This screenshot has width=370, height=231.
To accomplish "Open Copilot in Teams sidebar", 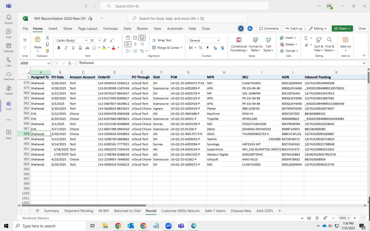I will pyautogui.click(x=8, y=90).
